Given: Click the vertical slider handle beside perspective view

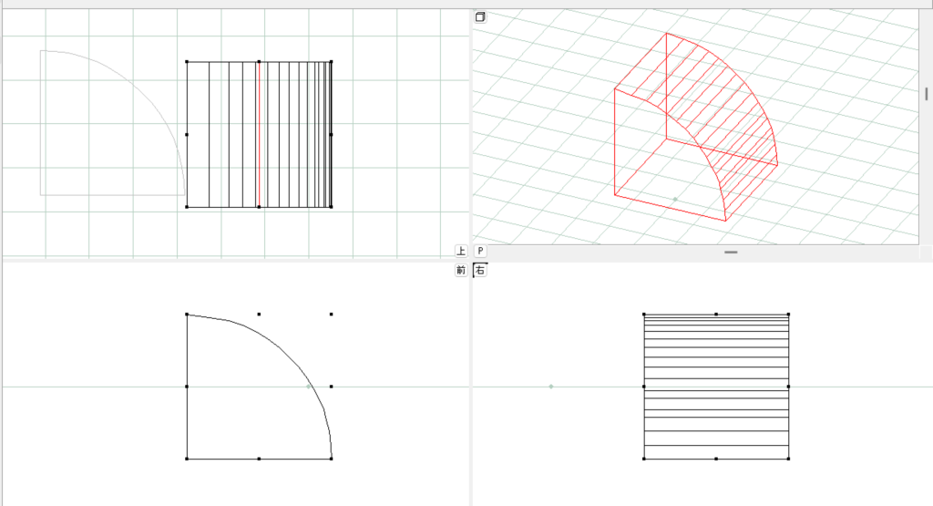Looking at the screenshot, I should click(x=926, y=93).
